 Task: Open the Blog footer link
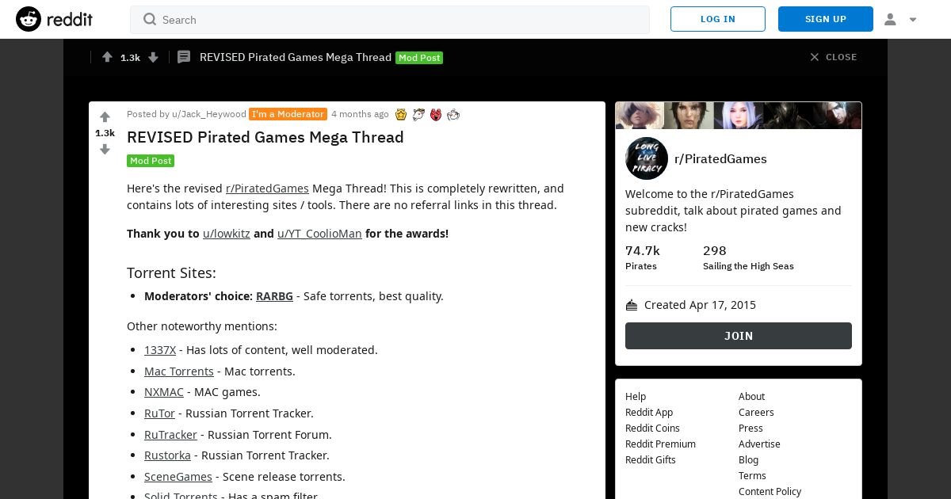coord(748,460)
